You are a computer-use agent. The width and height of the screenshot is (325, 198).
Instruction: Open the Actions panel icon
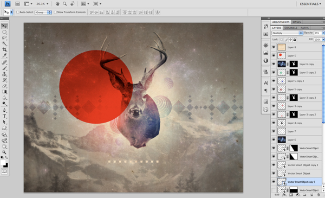pos(266,34)
